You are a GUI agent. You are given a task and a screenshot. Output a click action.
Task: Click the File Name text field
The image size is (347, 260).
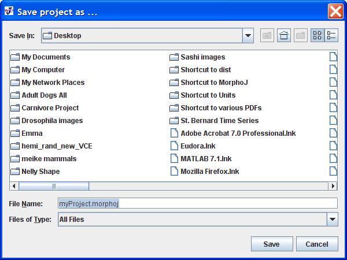pos(197,203)
